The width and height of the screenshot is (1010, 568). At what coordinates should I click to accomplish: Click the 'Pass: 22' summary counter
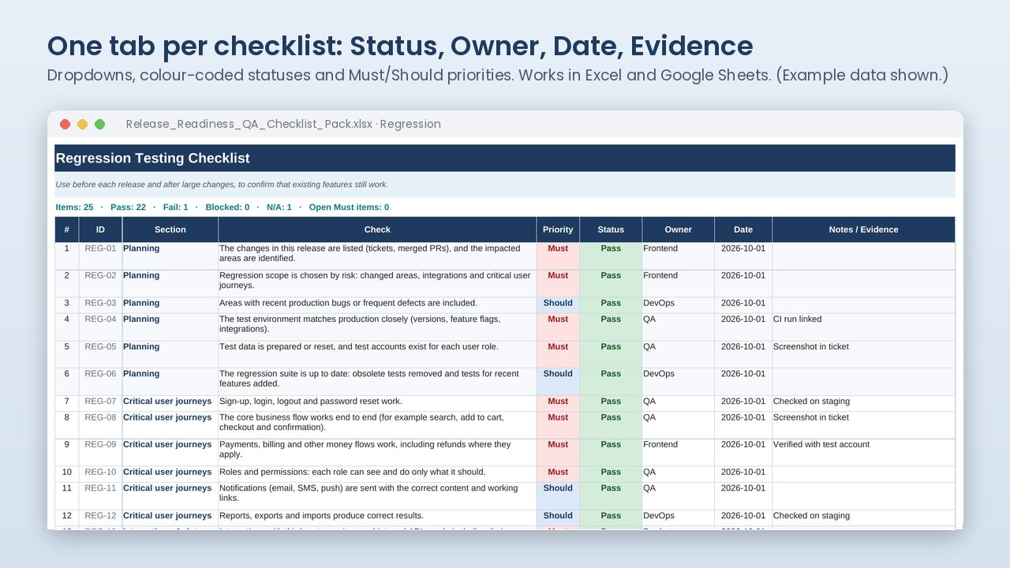tap(128, 207)
